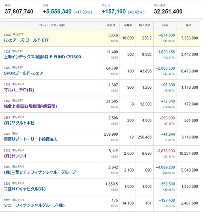Open iシェアーズ ゴールド ETF link
This screenshot has height=213, width=203.
[26, 40]
